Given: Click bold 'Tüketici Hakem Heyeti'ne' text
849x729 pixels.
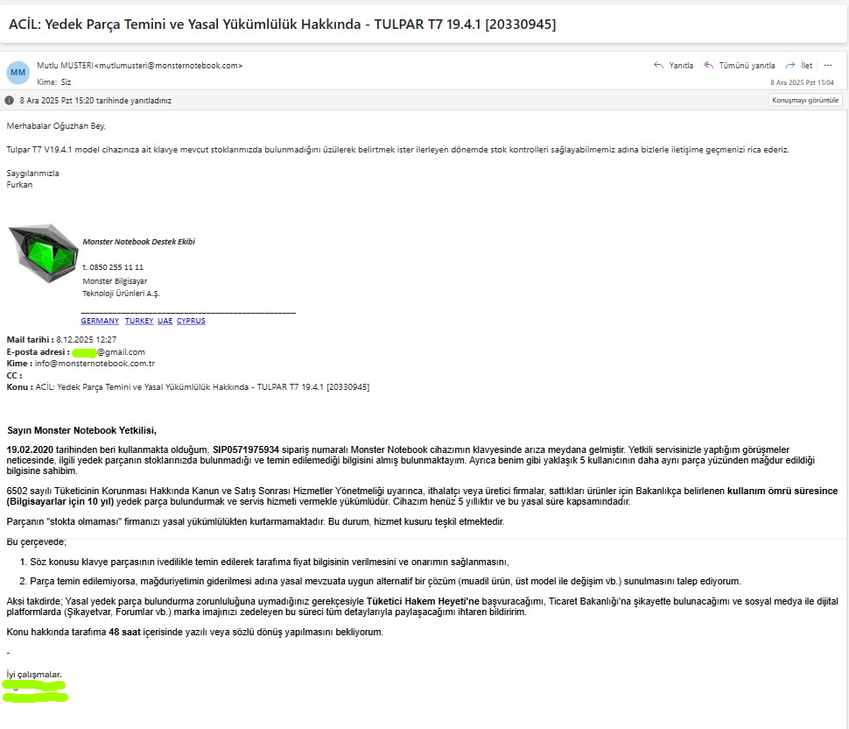Looking at the screenshot, I should click(423, 602).
